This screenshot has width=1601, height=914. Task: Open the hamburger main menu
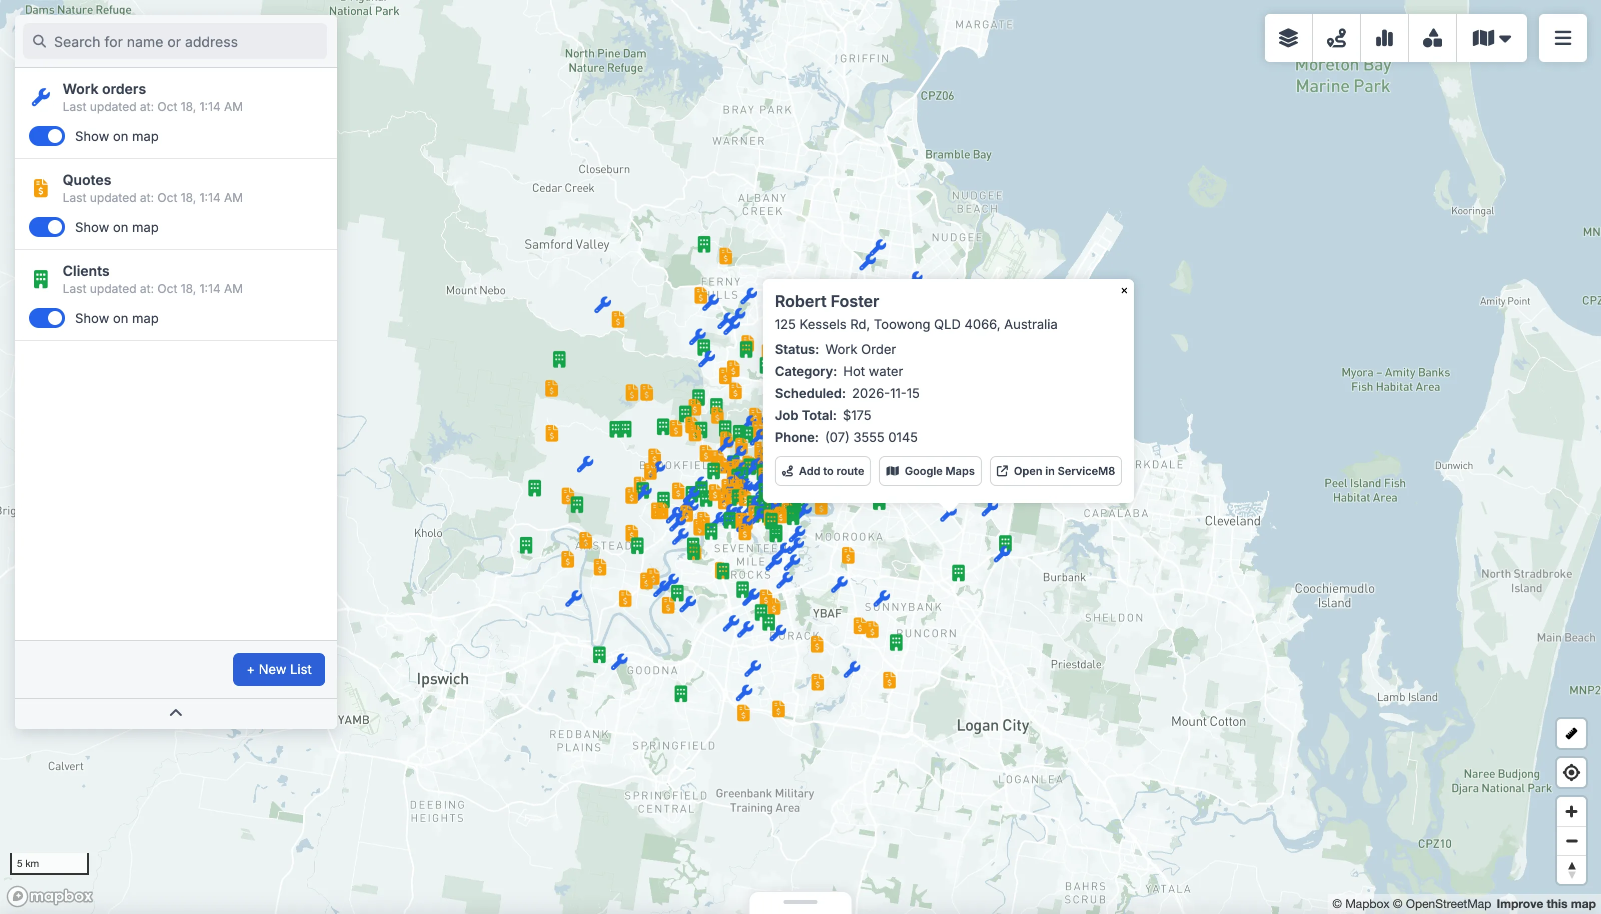click(1562, 38)
